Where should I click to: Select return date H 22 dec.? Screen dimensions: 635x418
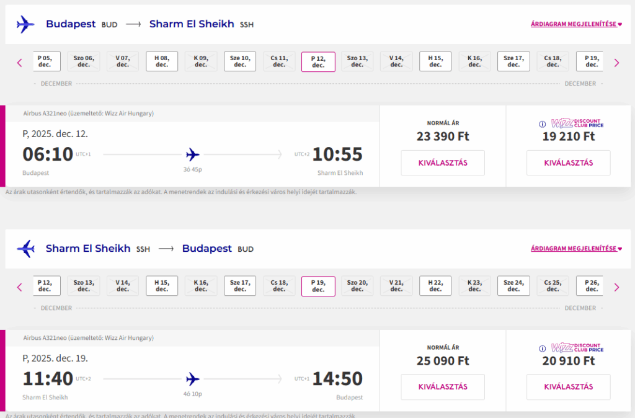[435, 285]
